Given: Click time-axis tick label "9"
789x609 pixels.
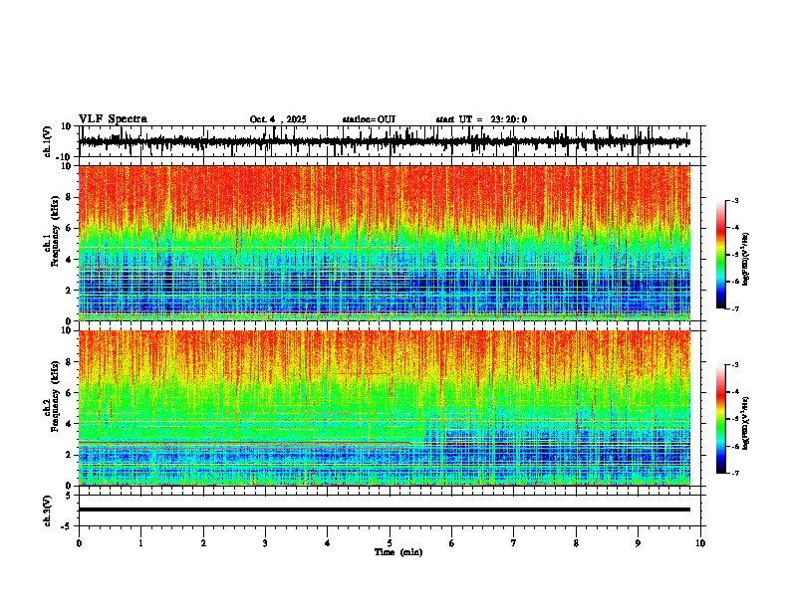Looking at the screenshot, I should (x=638, y=543).
